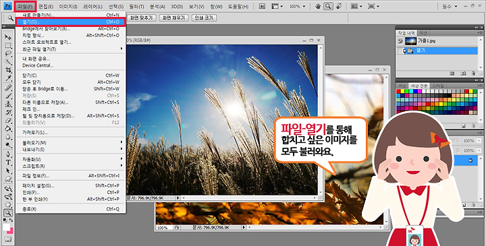Viewport: 486px width, 246px height.
Task: Select the Rectangular Marquee tool
Action: (x=8, y=45)
